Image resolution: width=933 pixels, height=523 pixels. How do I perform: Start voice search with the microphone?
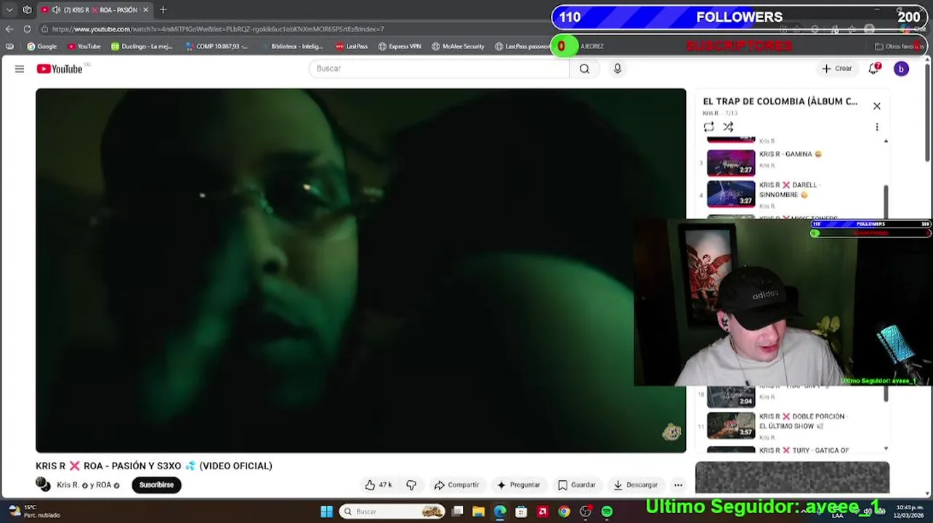(617, 68)
